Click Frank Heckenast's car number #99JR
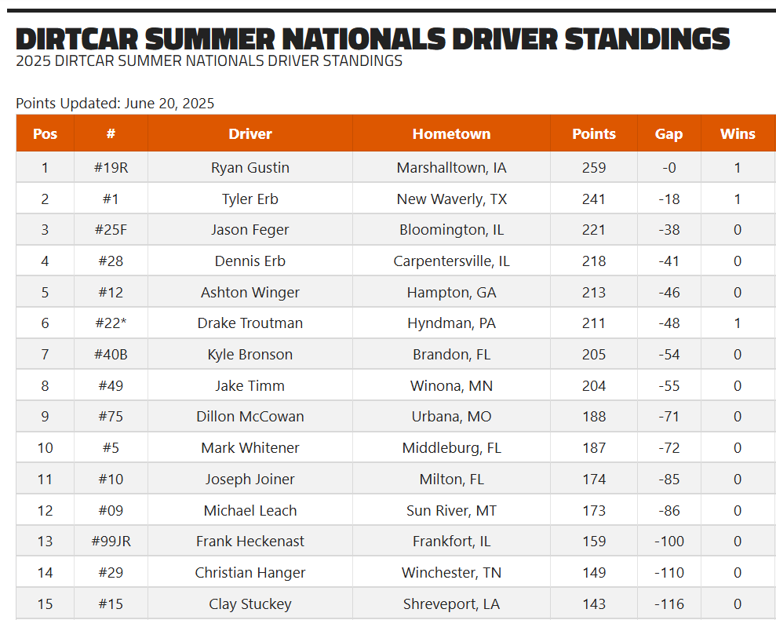The height and width of the screenshot is (620, 776). (x=111, y=541)
